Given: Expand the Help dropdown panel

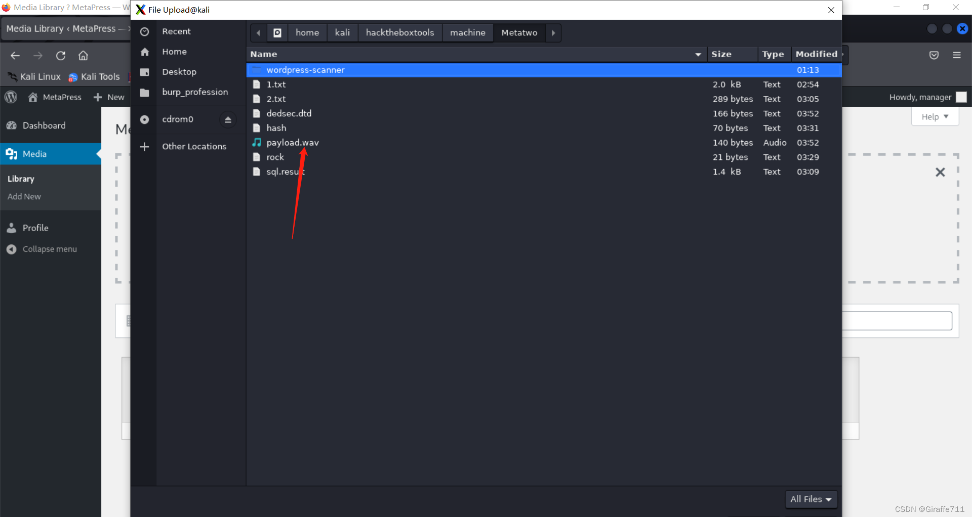Looking at the screenshot, I should (x=935, y=116).
